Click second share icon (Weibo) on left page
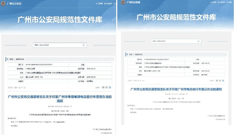This screenshot has height=138, width=234. point(107,87)
